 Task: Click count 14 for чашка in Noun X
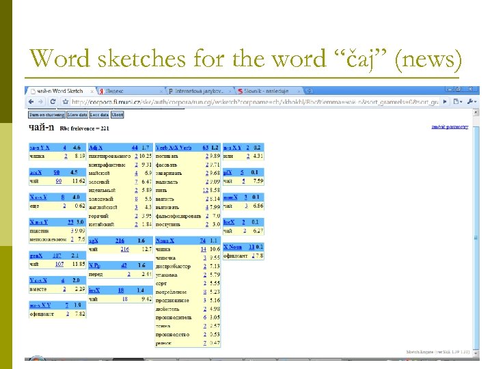[x=204, y=249]
